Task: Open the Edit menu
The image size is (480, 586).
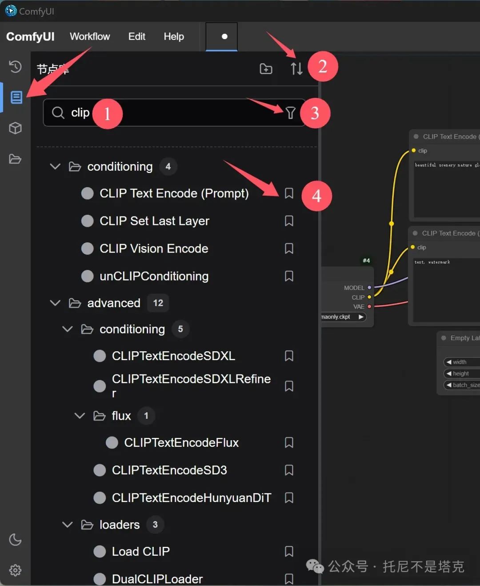Action: point(137,36)
